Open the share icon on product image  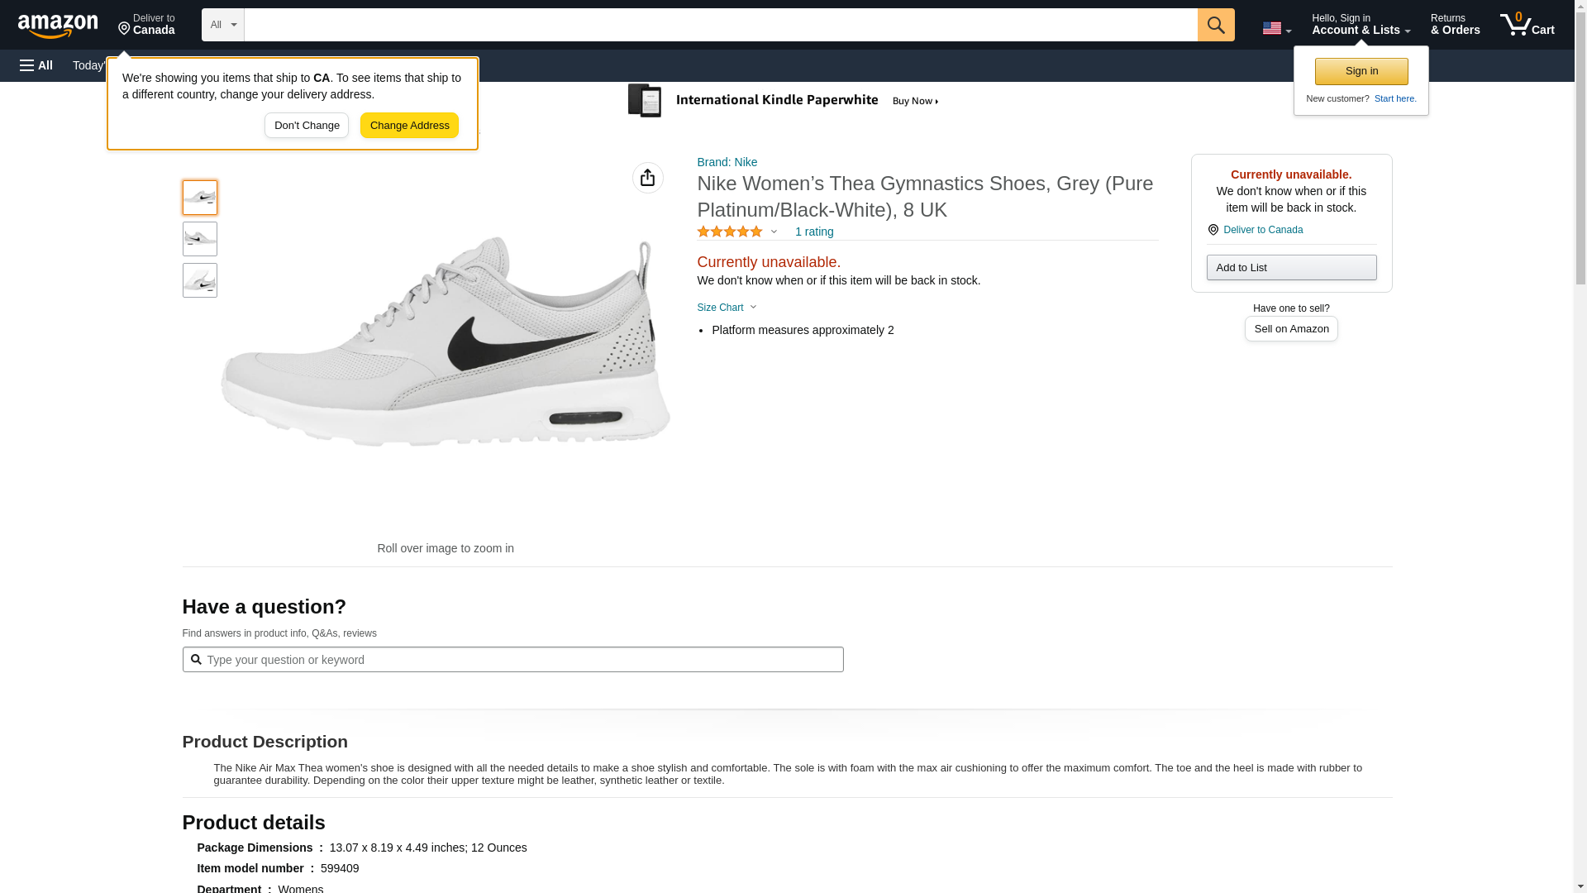[647, 178]
